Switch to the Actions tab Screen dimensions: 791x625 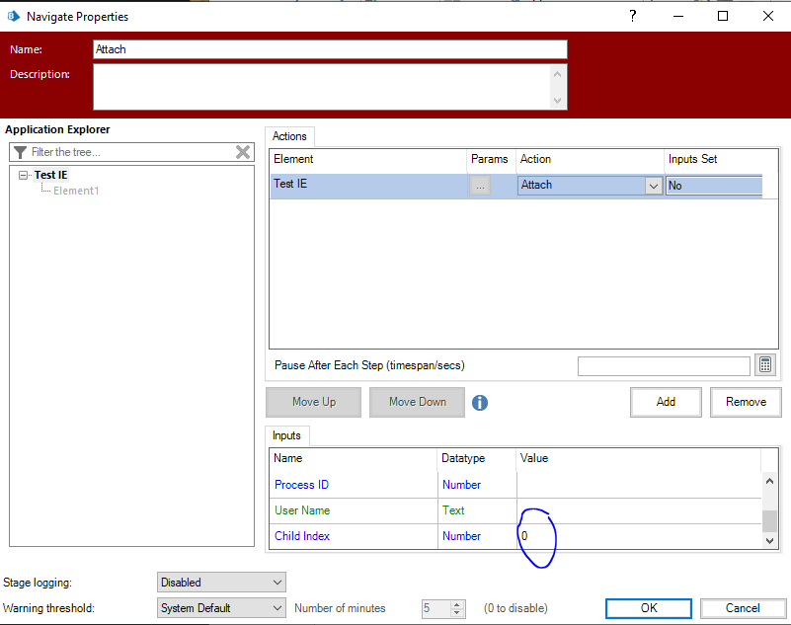pos(289,136)
